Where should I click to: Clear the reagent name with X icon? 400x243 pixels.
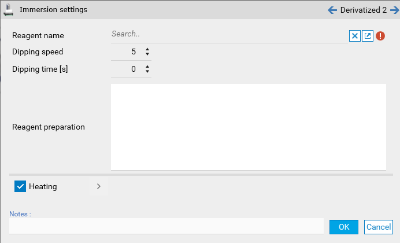point(355,36)
